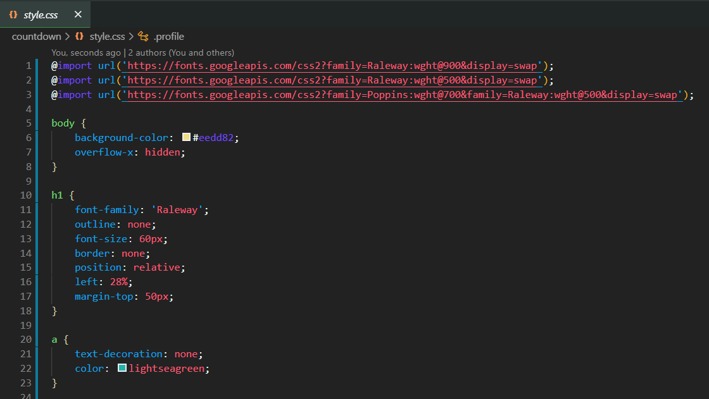Click the '#eedd82' hex value text
This screenshot has width=709, height=399.
coord(213,138)
